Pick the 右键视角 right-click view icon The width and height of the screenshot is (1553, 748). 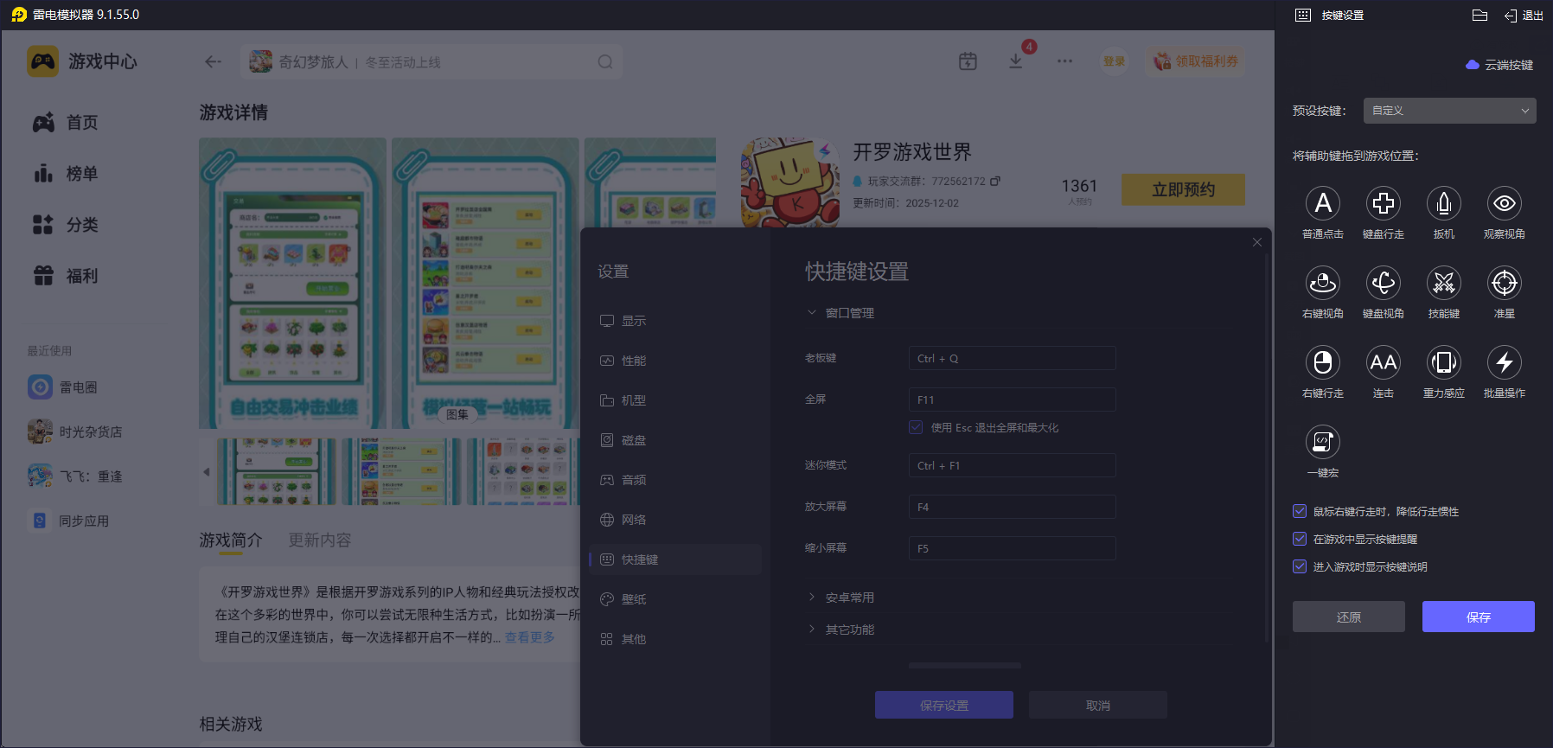tap(1323, 283)
